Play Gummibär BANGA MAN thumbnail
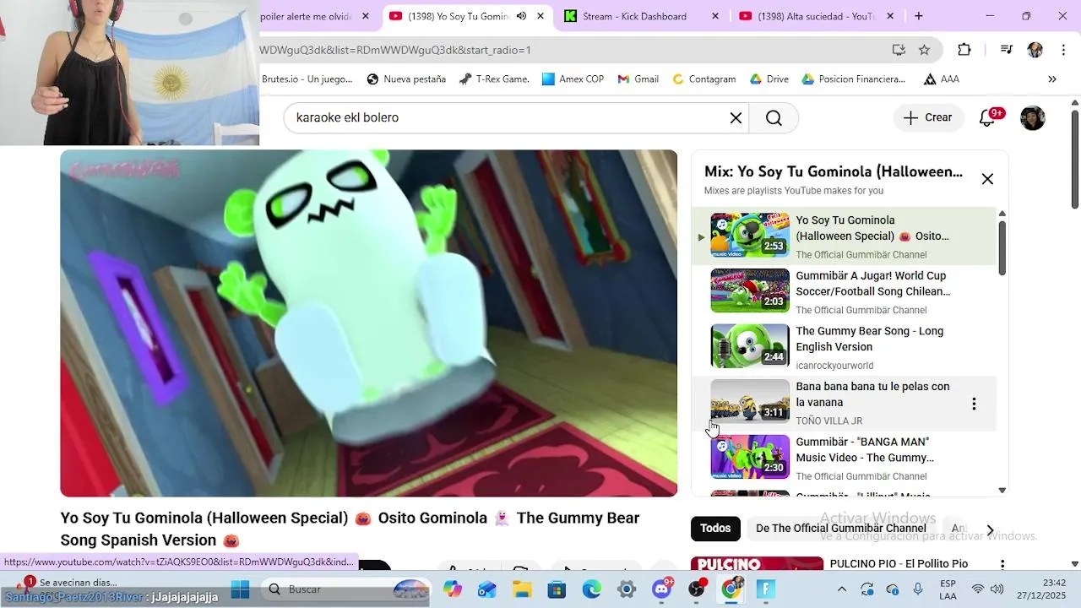 pos(750,457)
